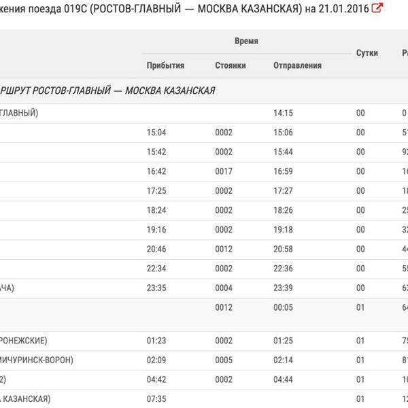The height and width of the screenshot is (408, 408).
Task: Select arrival time 23:35
Action: coord(156,288)
